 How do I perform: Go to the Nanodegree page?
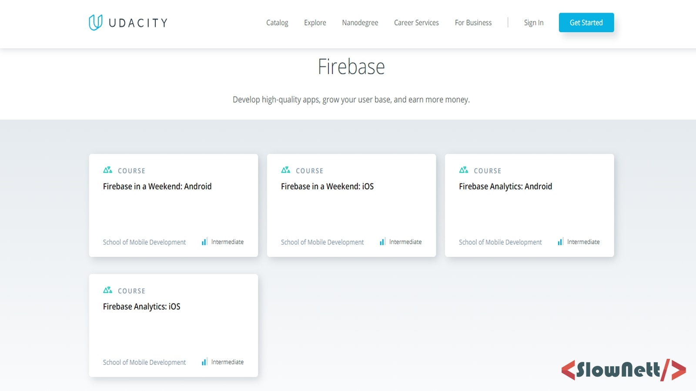pyautogui.click(x=360, y=23)
